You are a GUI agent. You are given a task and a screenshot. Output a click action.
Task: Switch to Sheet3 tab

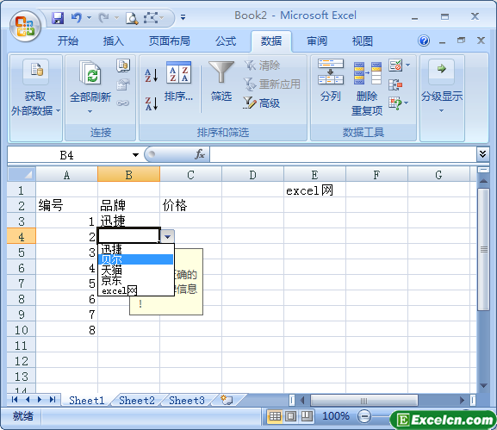[187, 400]
